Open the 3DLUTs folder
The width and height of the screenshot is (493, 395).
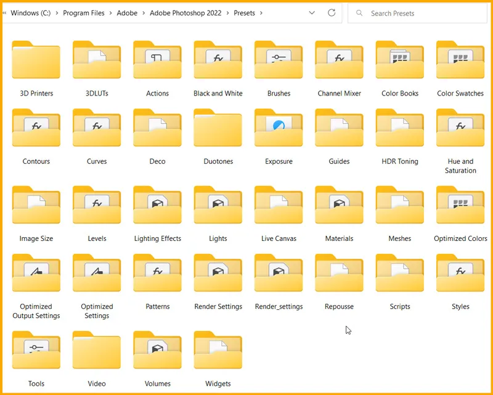(x=96, y=60)
